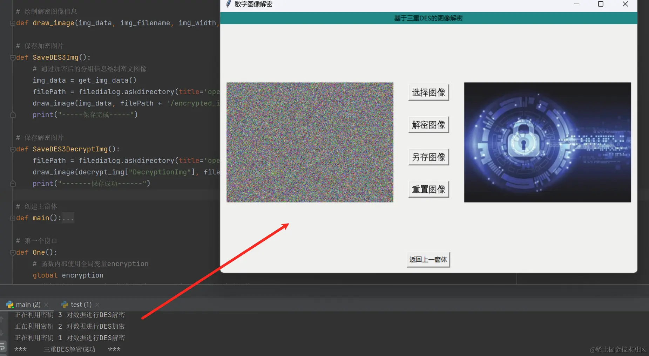Click the blue lock illustration image
Viewport: 649px width, 356px height.
tap(547, 142)
